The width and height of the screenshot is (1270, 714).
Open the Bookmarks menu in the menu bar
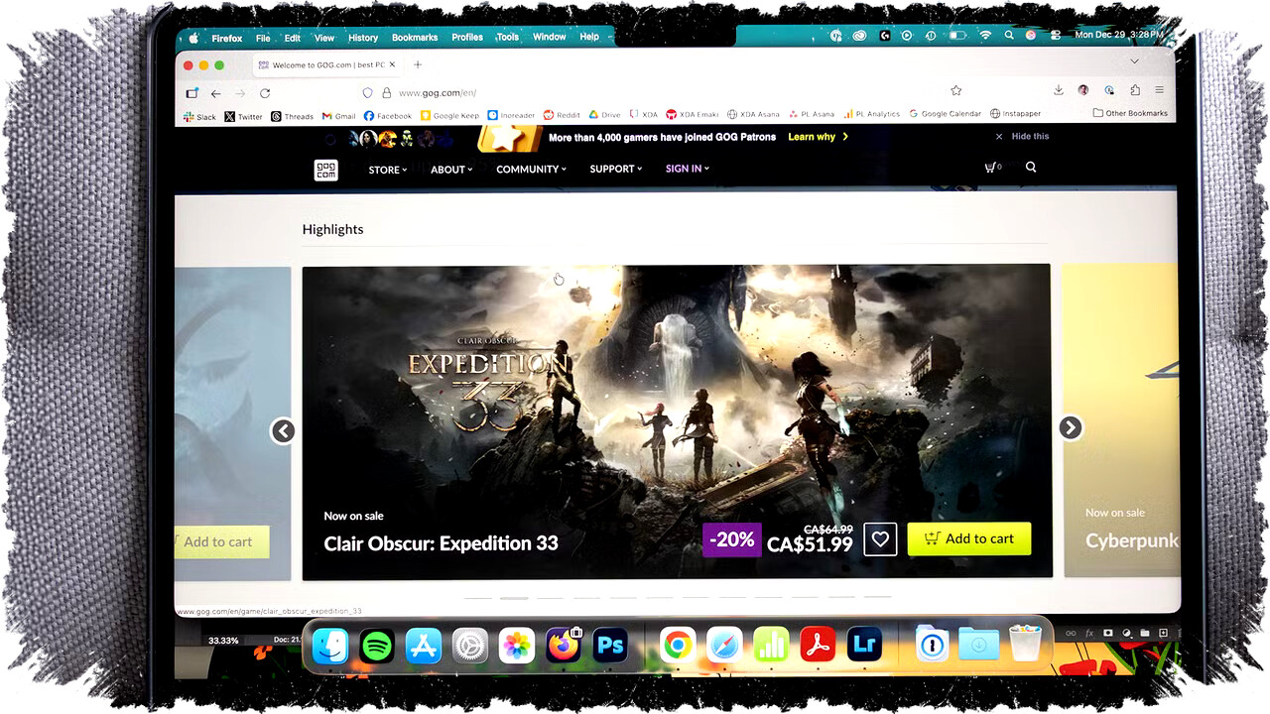[414, 37]
